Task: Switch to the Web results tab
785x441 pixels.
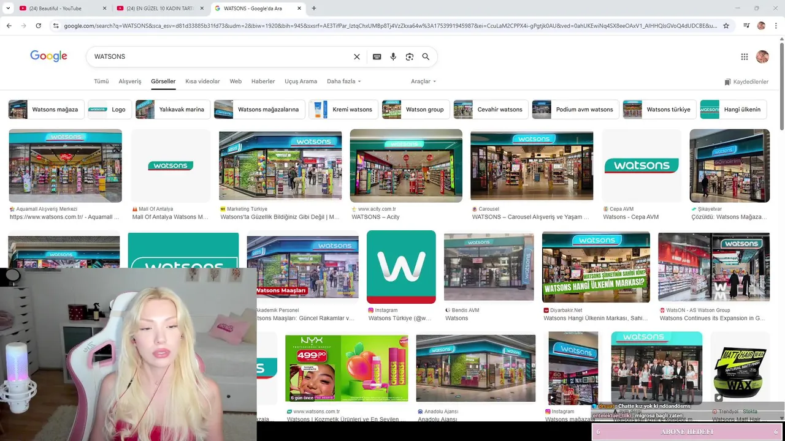Action: (x=235, y=81)
